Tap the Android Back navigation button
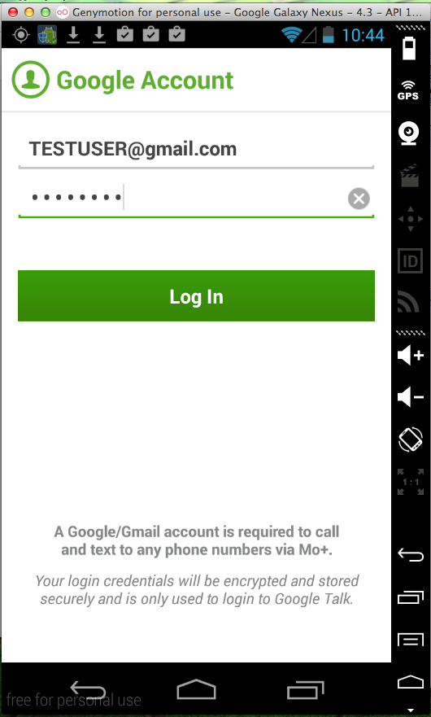Image resolution: width=431 pixels, height=717 pixels. tap(88, 689)
